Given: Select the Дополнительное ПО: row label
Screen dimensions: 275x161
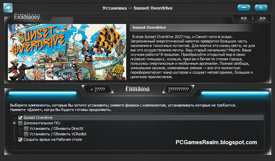Looking at the screenshot, I should (x=42, y=123).
